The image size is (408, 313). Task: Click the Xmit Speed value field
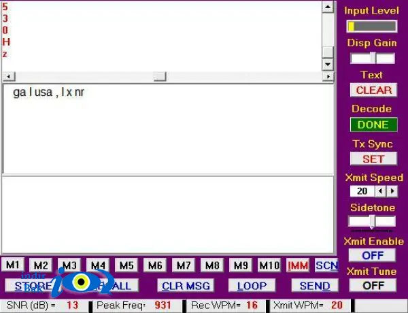362,191
